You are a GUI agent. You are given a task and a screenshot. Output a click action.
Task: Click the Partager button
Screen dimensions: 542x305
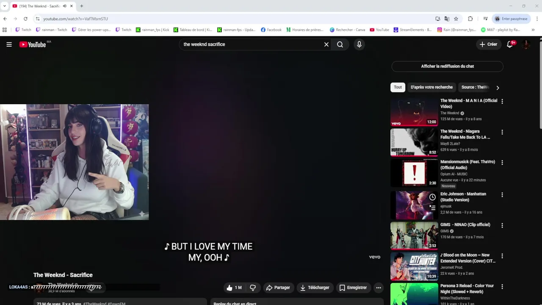pos(278,288)
